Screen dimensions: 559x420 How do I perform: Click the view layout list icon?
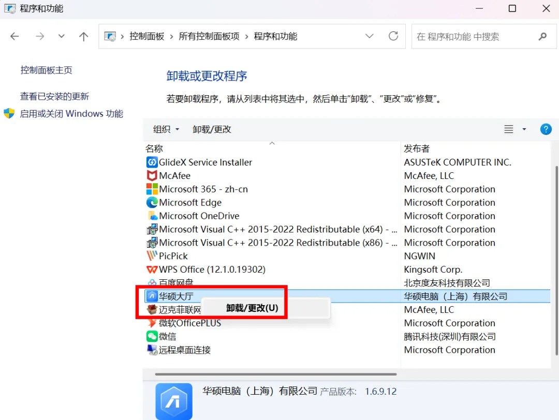coord(509,129)
